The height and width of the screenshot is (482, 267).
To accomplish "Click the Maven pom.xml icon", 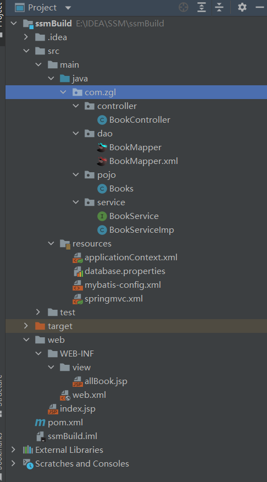I will point(40,423).
